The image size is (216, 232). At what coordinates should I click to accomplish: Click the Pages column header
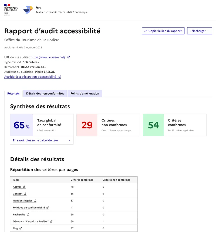click(16, 180)
